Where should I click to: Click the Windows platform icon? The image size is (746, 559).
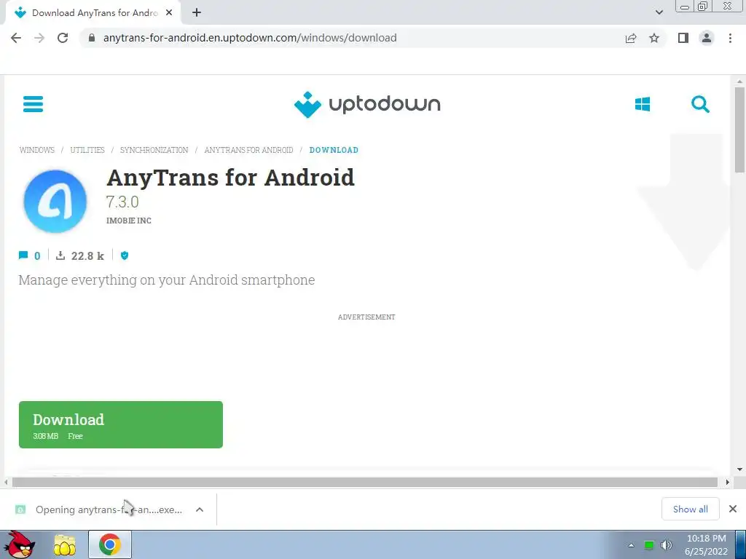(643, 104)
